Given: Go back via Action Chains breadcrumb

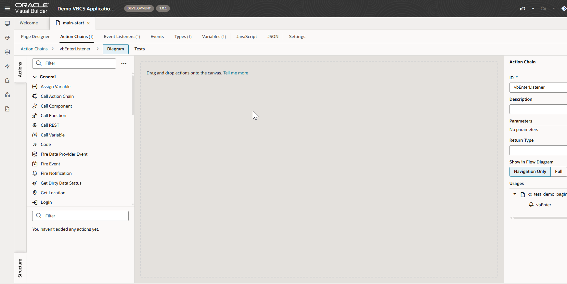Looking at the screenshot, I should click(x=34, y=49).
